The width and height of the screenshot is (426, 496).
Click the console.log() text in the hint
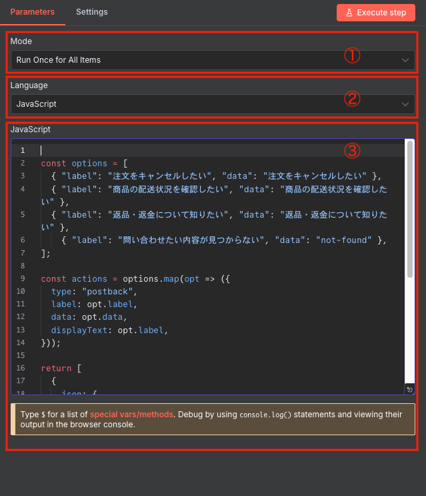point(265,415)
